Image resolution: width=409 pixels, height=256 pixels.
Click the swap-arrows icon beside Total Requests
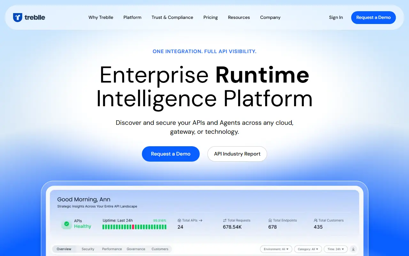point(225,220)
